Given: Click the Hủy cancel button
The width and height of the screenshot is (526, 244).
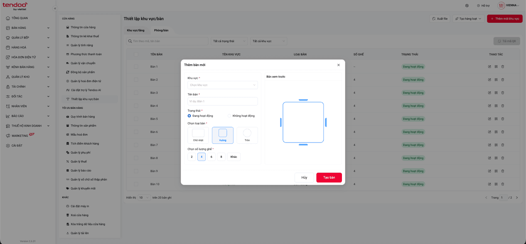Looking at the screenshot, I should tap(304, 177).
